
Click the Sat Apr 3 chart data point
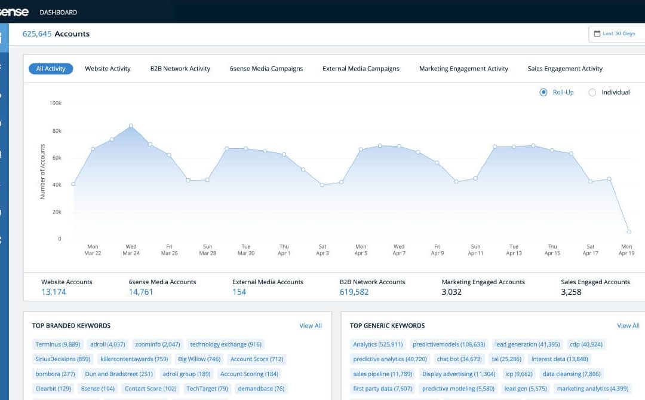coord(322,185)
